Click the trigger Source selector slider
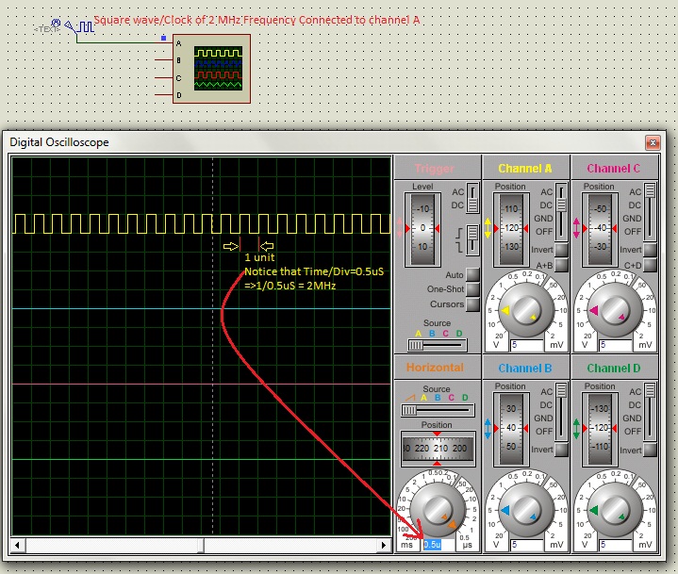Image resolution: width=678 pixels, height=574 pixels. (x=438, y=345)
